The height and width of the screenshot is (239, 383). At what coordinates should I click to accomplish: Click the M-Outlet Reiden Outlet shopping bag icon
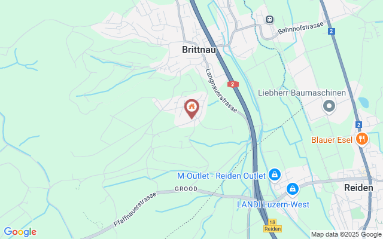click(x=275, y=175)
